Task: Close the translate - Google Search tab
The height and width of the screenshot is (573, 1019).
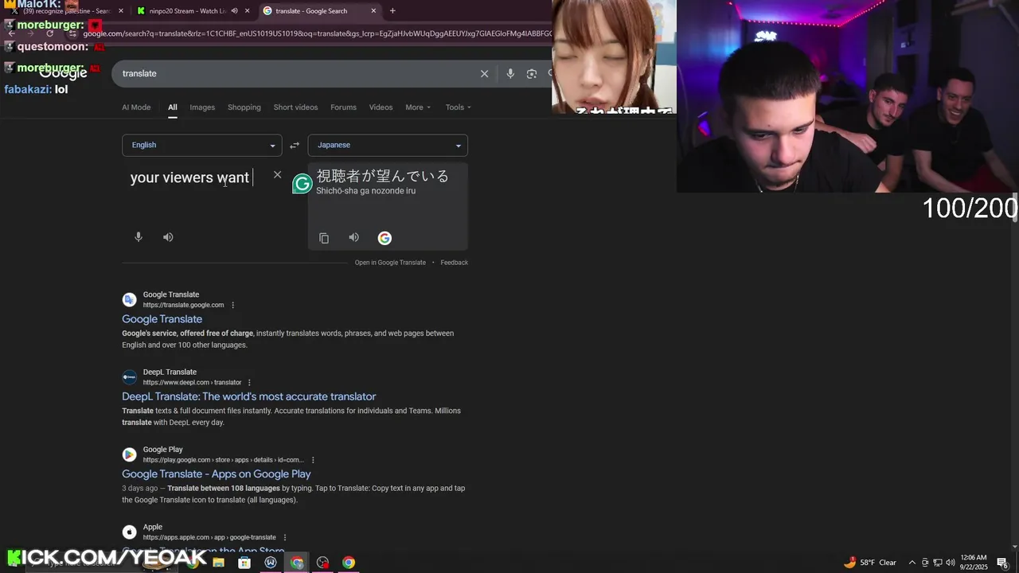Action: coord(373,10)
